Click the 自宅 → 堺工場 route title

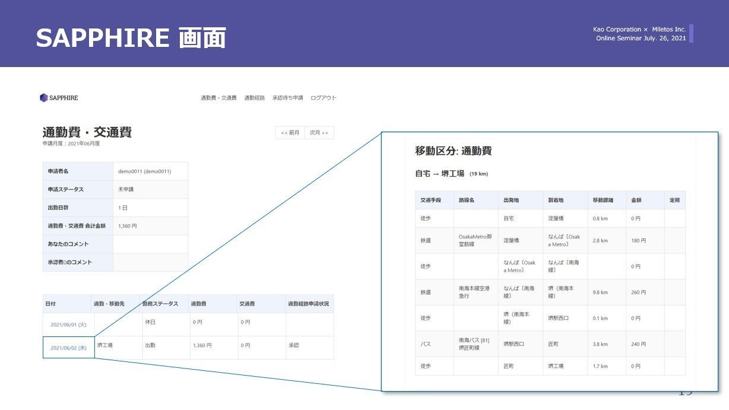point(439,174)
